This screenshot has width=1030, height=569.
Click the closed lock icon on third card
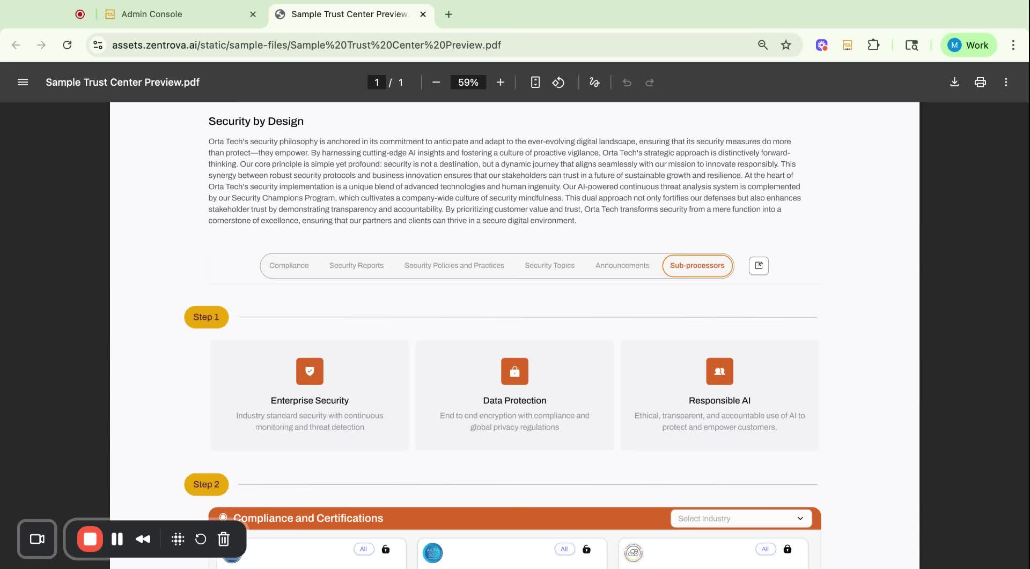click(x=788, y=549)
